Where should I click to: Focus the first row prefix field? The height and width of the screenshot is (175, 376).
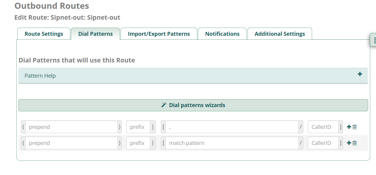(138, 127)
